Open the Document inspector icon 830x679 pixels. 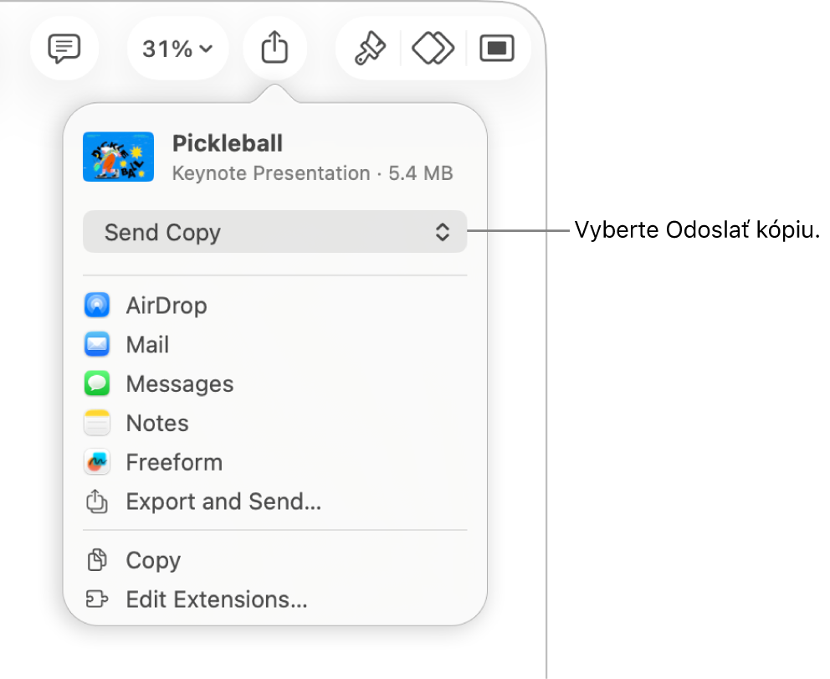[496, 49]
